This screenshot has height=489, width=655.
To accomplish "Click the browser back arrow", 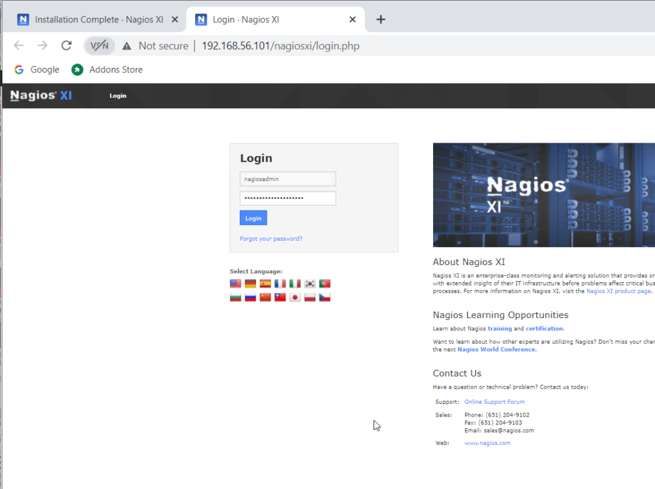I will click(19, 45).
